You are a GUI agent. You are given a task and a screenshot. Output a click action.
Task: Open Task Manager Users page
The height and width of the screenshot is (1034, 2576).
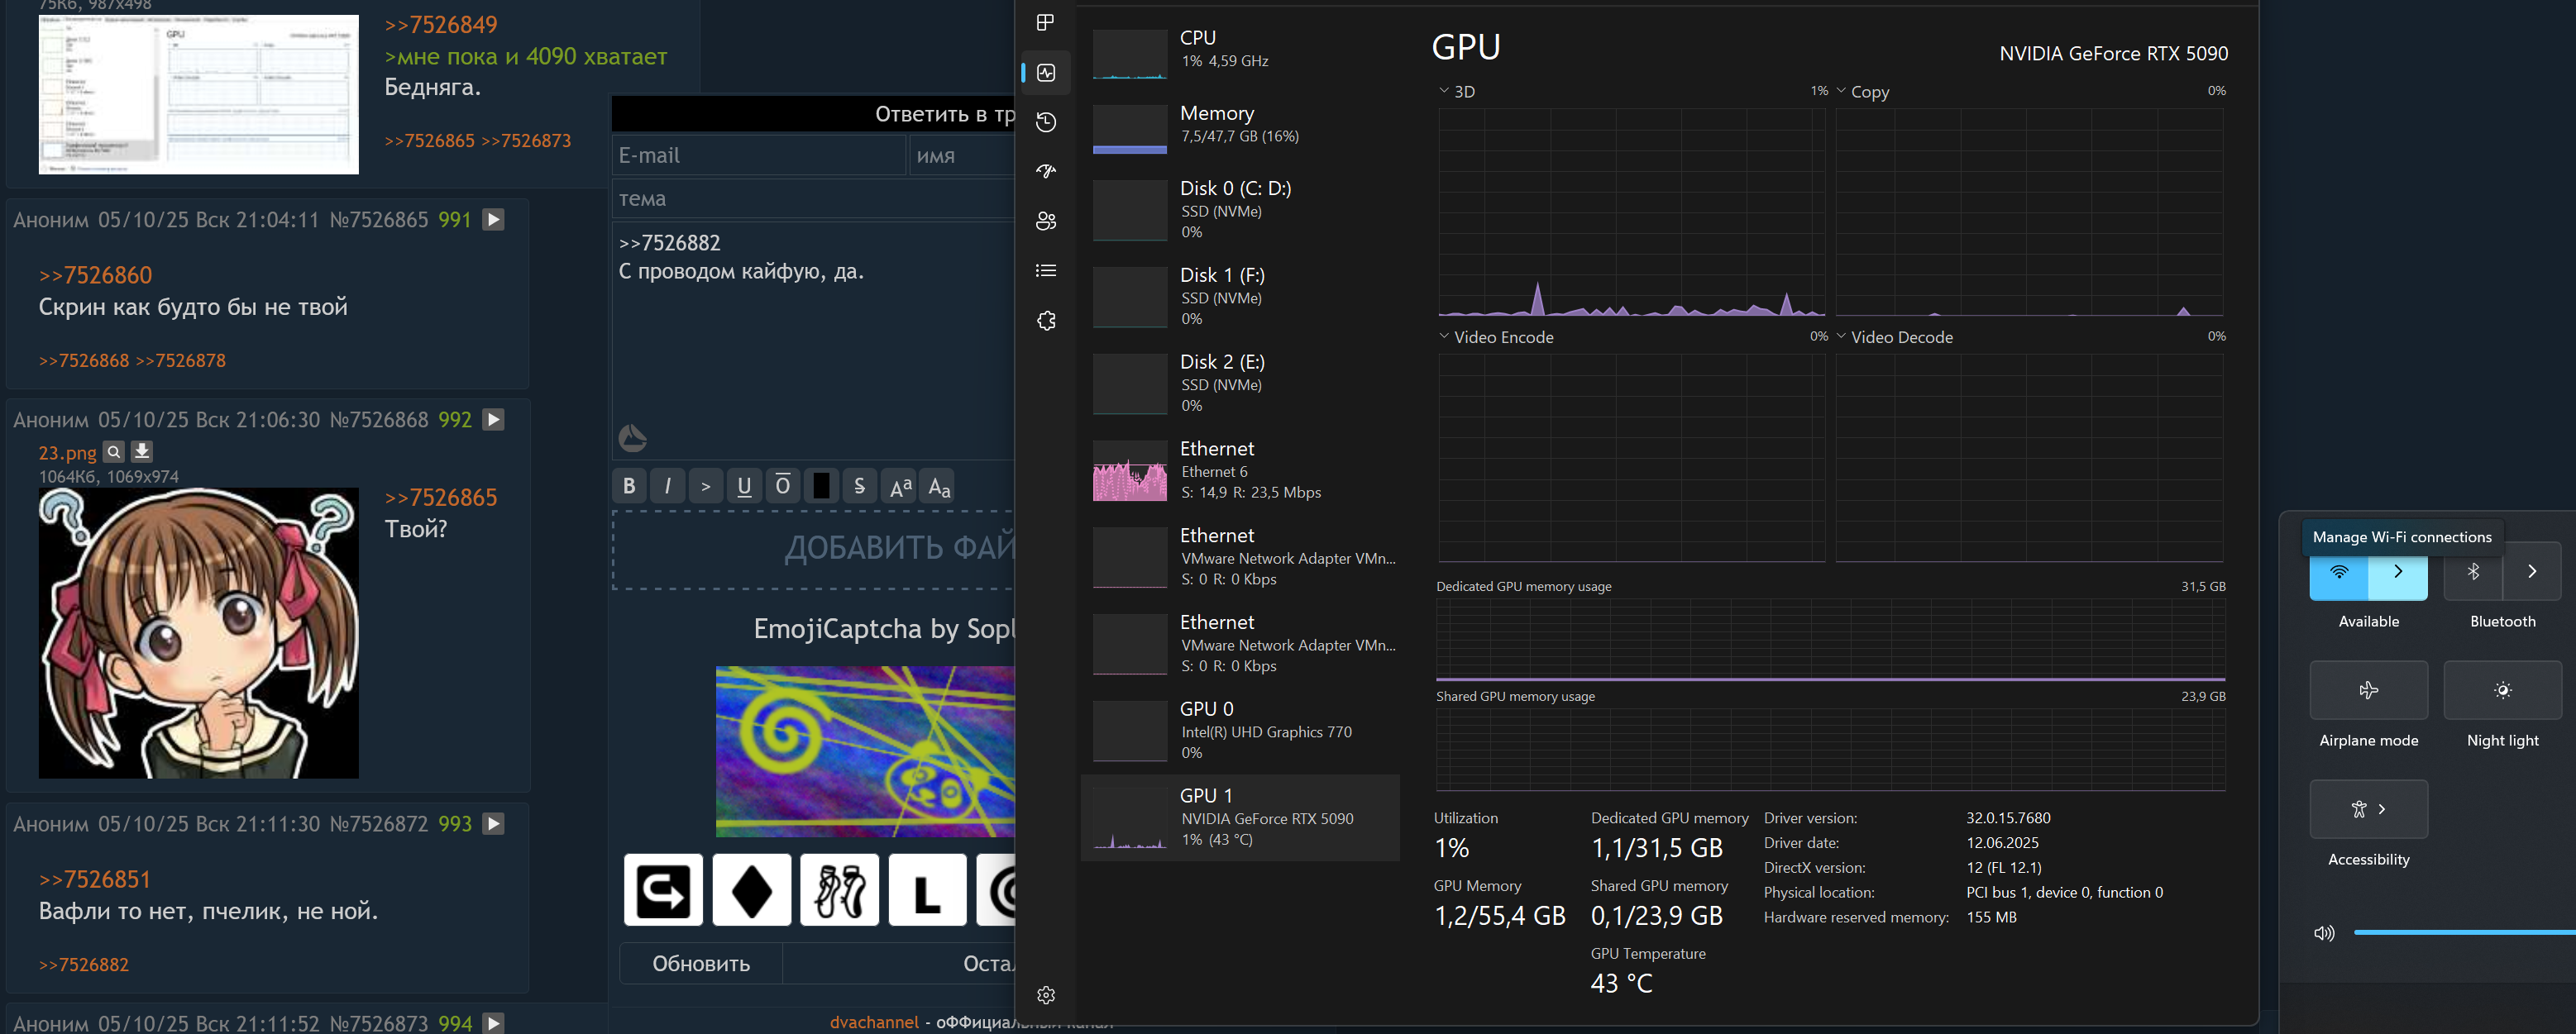point(1046,221)
